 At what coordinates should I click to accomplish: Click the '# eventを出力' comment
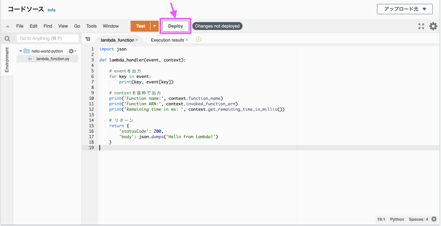125,71
